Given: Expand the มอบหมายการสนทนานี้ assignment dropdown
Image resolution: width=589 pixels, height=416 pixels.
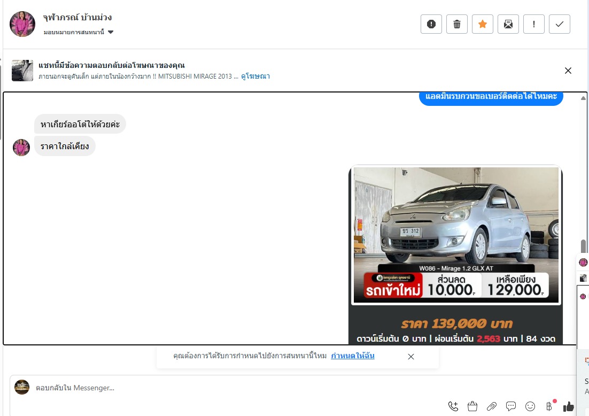Looking at the screenshot, I should coord(78,32).
